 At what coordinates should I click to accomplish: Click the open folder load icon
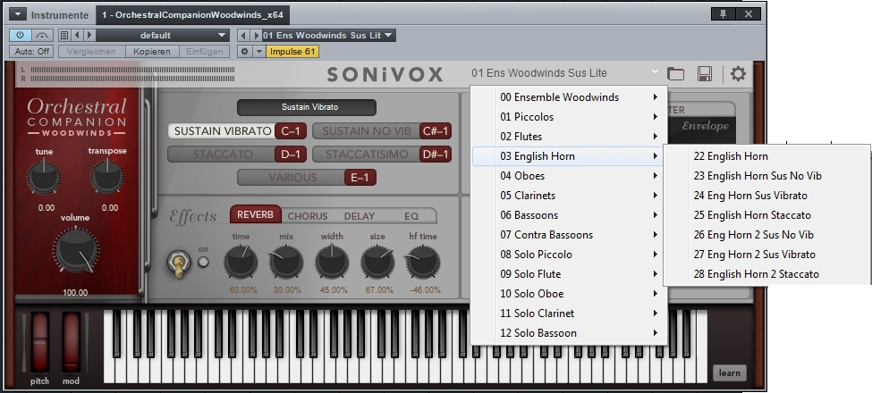(x=676, y=73)
